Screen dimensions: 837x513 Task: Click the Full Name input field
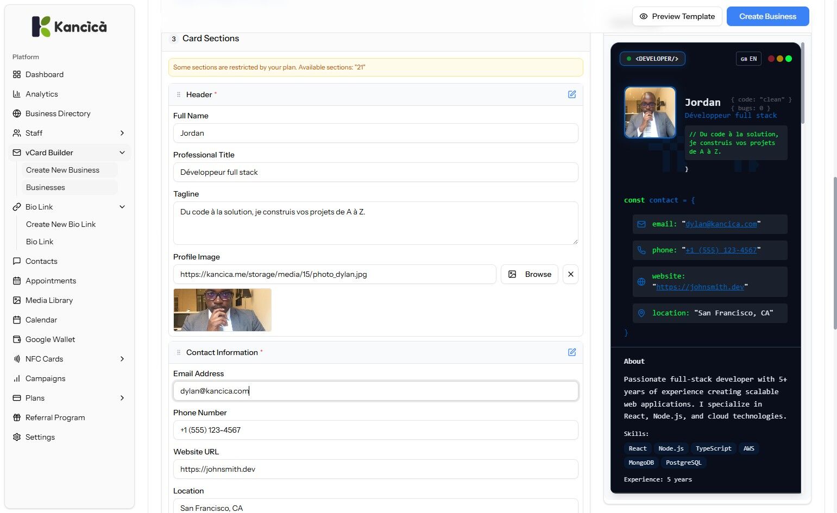(376, 133)
